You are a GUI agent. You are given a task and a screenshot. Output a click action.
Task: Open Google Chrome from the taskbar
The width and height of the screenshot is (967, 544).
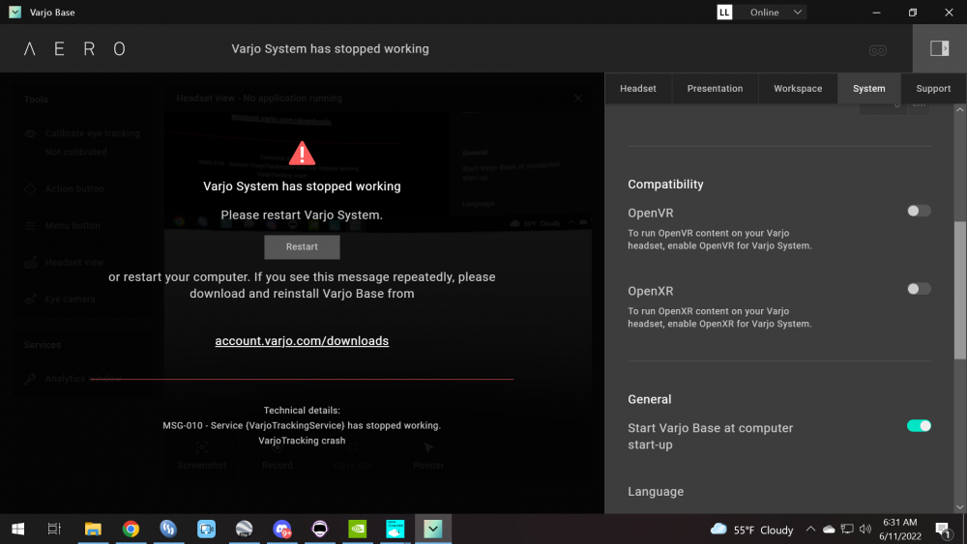(131, 529)
